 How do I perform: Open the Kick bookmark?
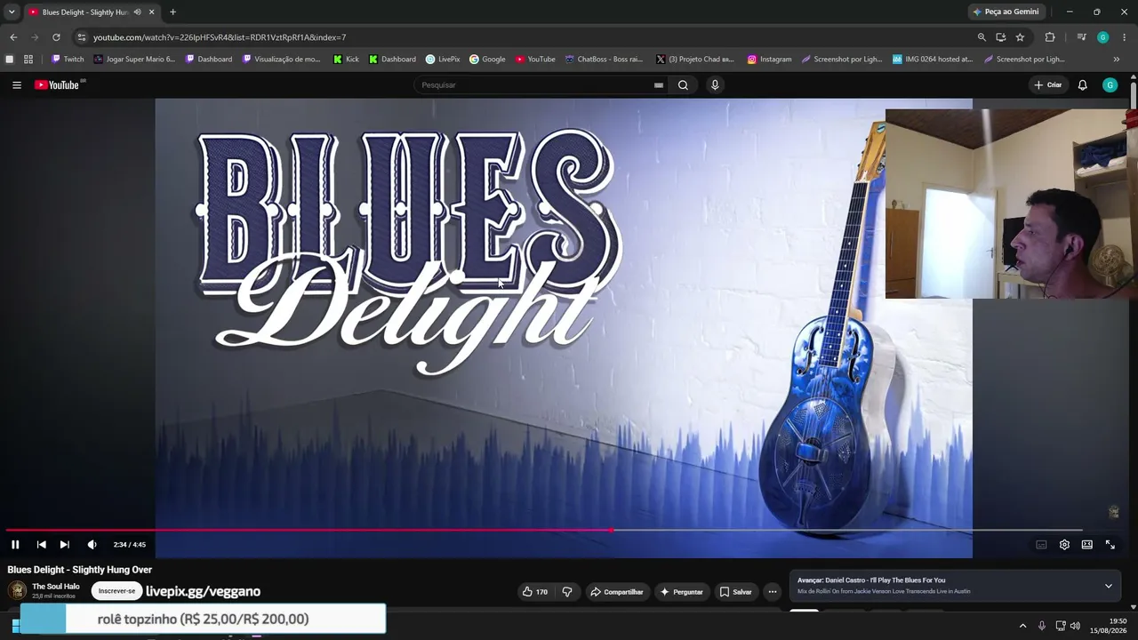[x=346, y=60]
